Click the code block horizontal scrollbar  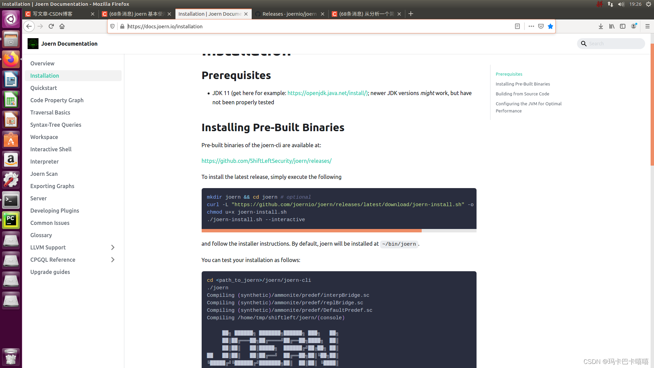point(311,231)
